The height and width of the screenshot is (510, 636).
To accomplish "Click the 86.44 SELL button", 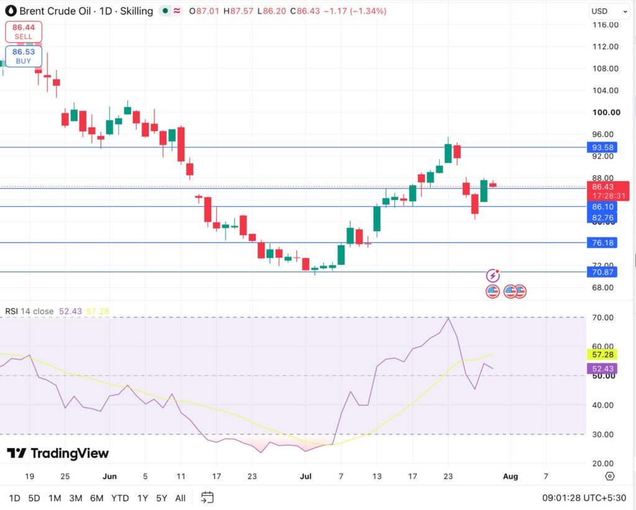I will pos(24,32).
